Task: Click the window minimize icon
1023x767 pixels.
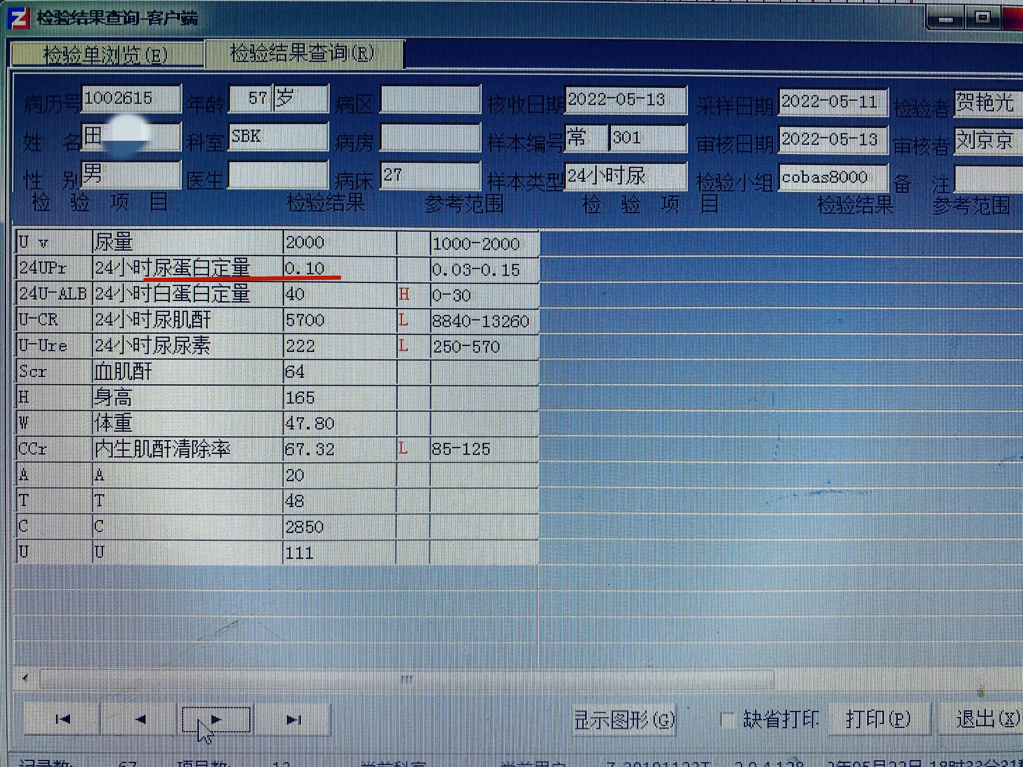Action: (x=946, y=19)
